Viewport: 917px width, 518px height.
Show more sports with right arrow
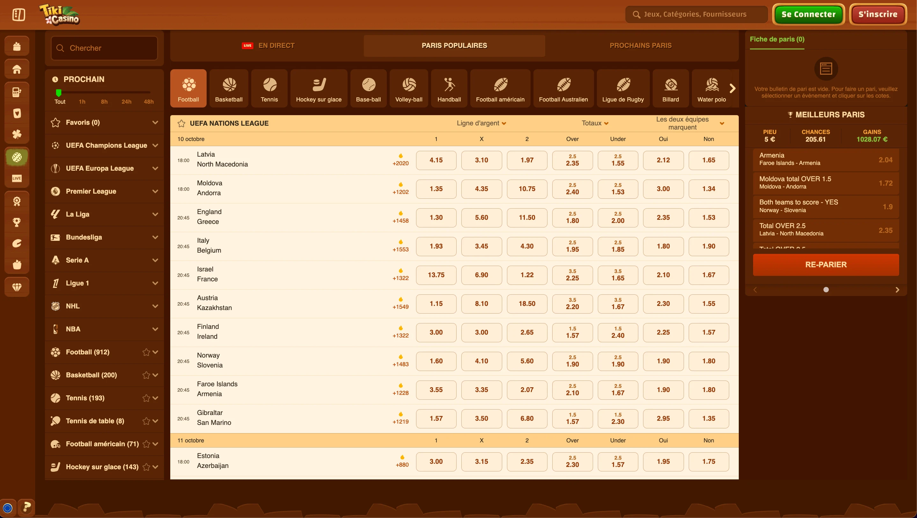[732, 88]
